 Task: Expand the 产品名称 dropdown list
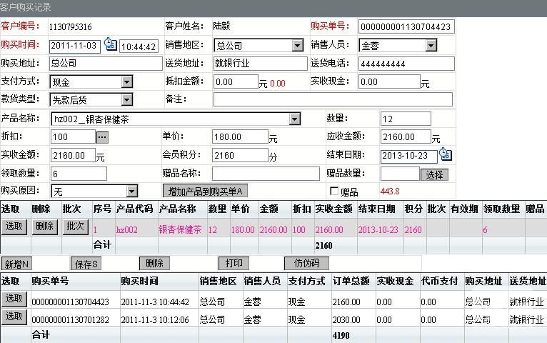(294, 119)
